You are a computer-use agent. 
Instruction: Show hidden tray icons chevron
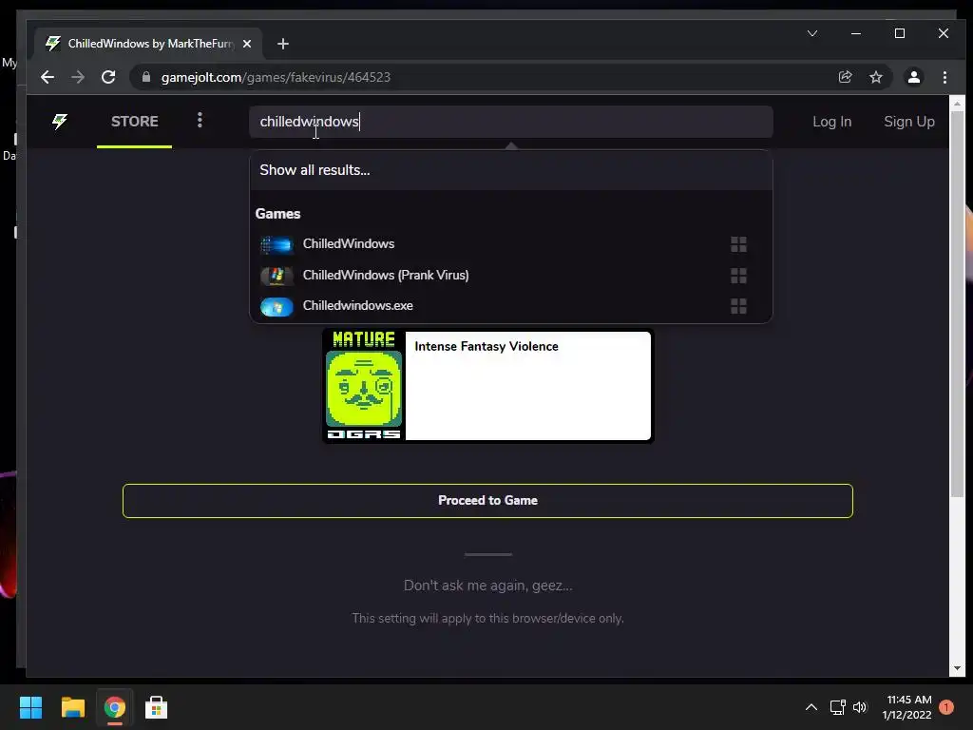811,707
